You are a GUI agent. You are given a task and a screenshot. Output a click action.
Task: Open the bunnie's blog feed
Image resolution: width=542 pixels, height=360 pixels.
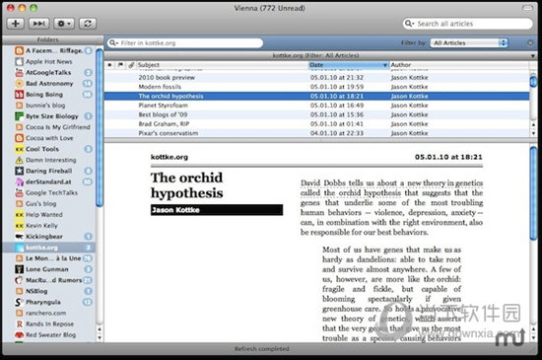pyautogui.click(x=48, y=106)
